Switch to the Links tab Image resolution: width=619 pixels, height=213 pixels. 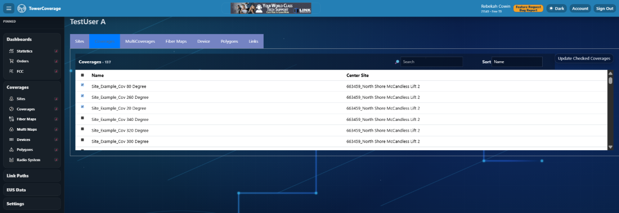point(253,41)
